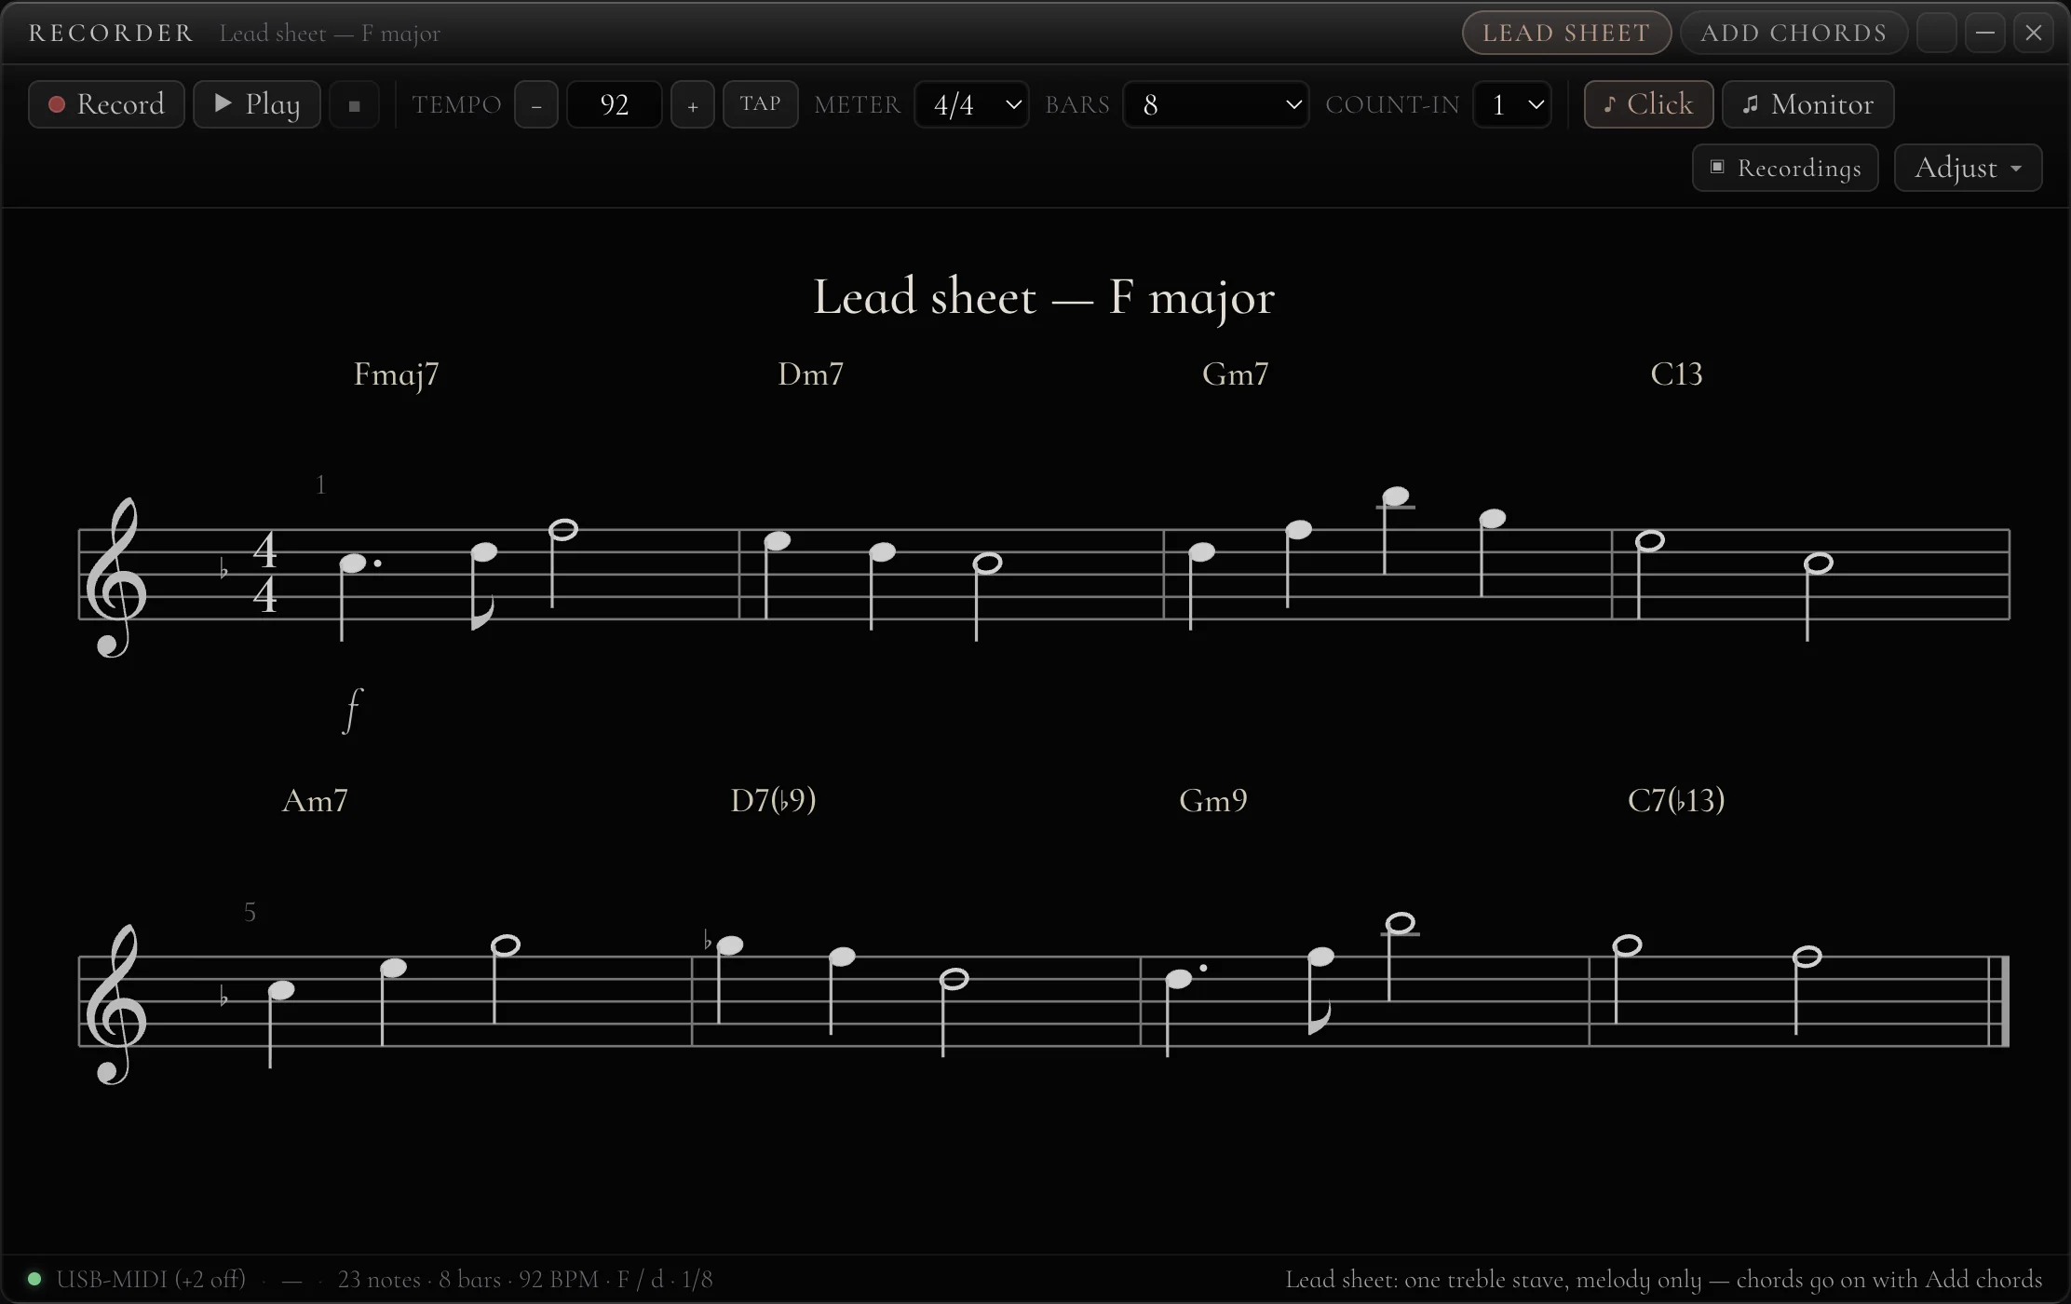This screenshot has height=1304, width=2071.
Task: Start recording with the Record button
Action: click(x=106, y=104)
